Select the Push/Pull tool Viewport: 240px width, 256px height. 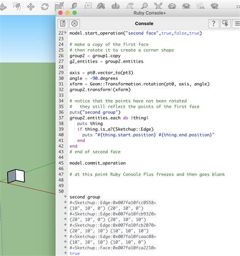[3, 7]
